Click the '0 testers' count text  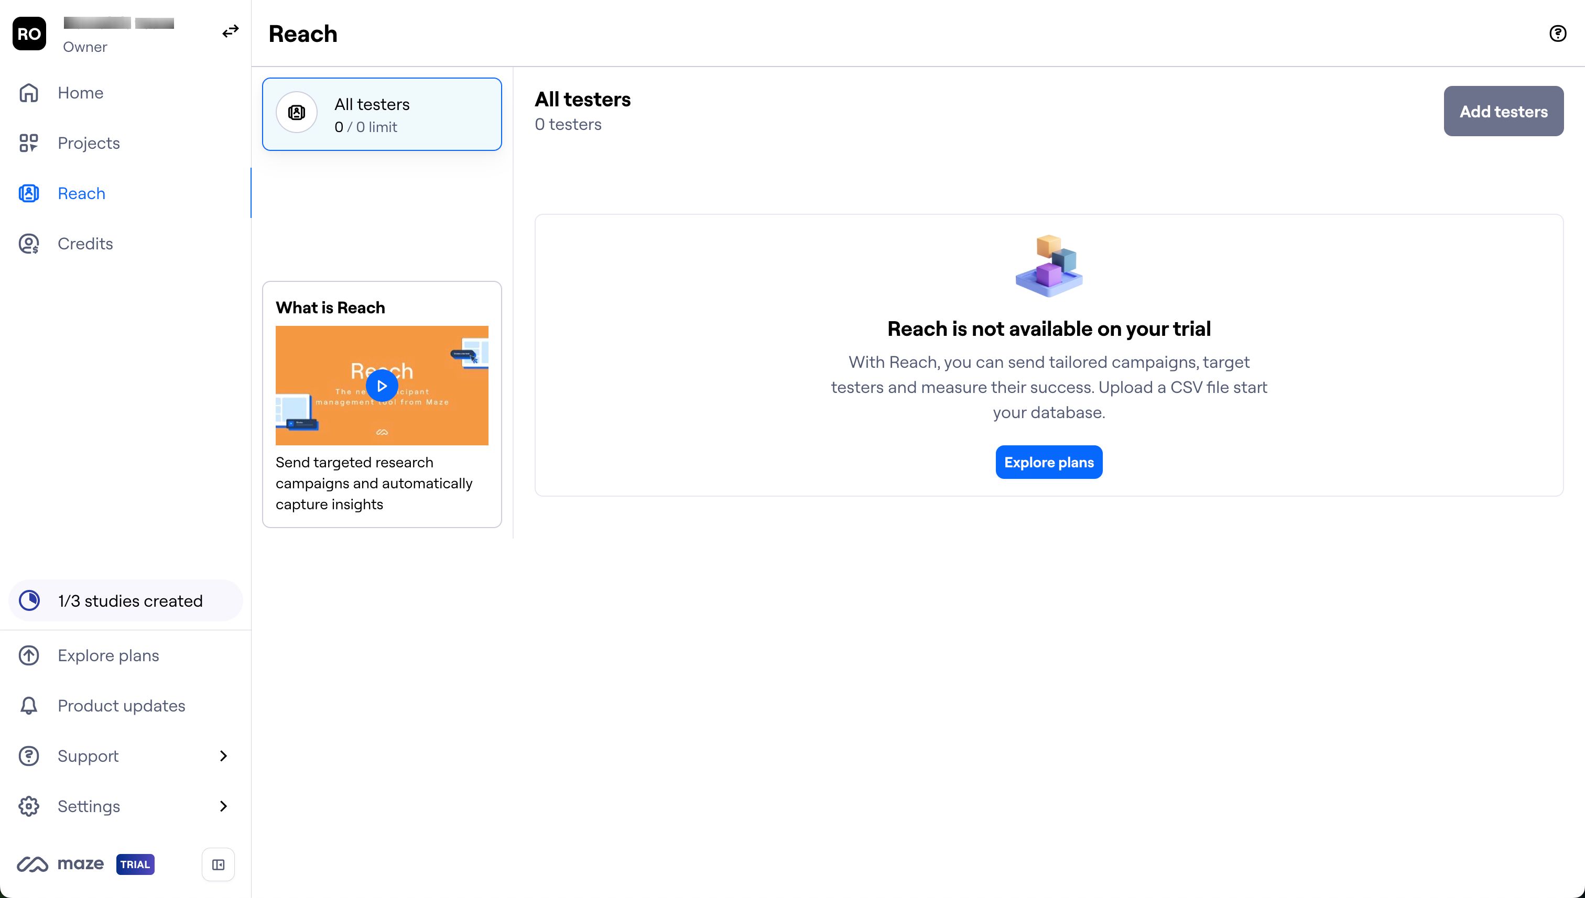tap(568, 124)
